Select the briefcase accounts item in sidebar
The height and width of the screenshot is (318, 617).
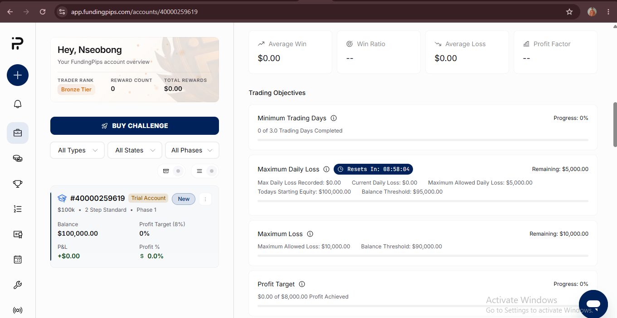click(18, 133)
